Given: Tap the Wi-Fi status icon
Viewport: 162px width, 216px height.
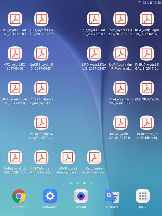Looking at the screenshot, I should (140, 2).
